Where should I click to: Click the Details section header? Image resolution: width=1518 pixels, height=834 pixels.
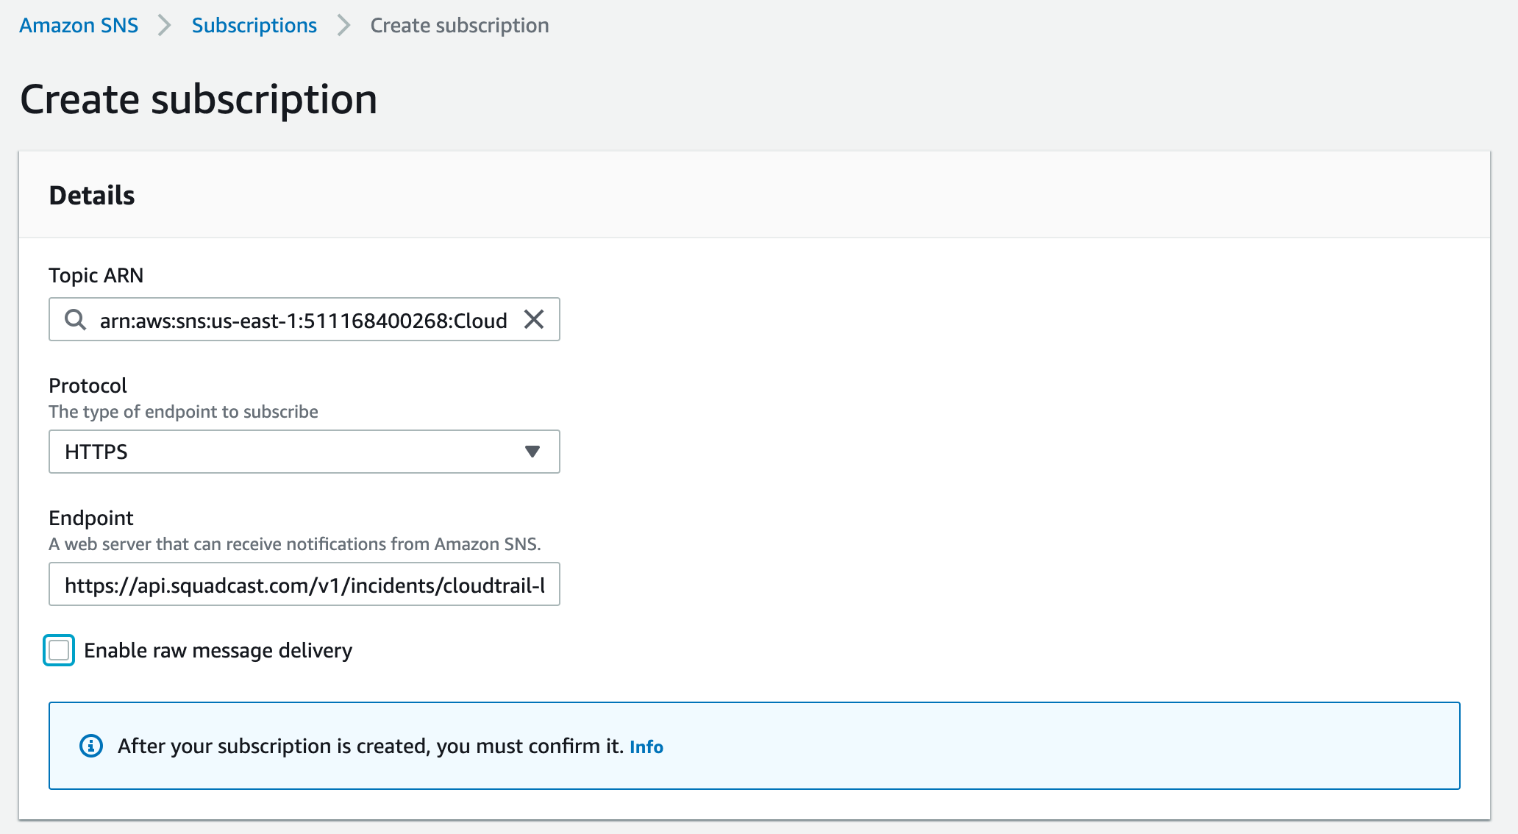tap(92, 196)
